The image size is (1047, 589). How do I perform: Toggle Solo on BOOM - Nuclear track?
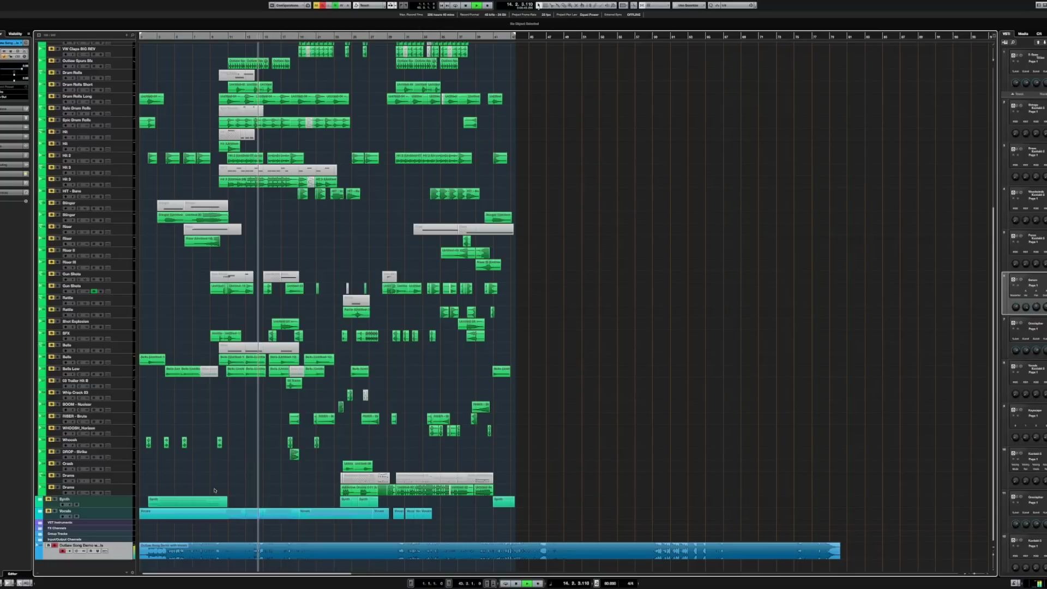point(58,404)
